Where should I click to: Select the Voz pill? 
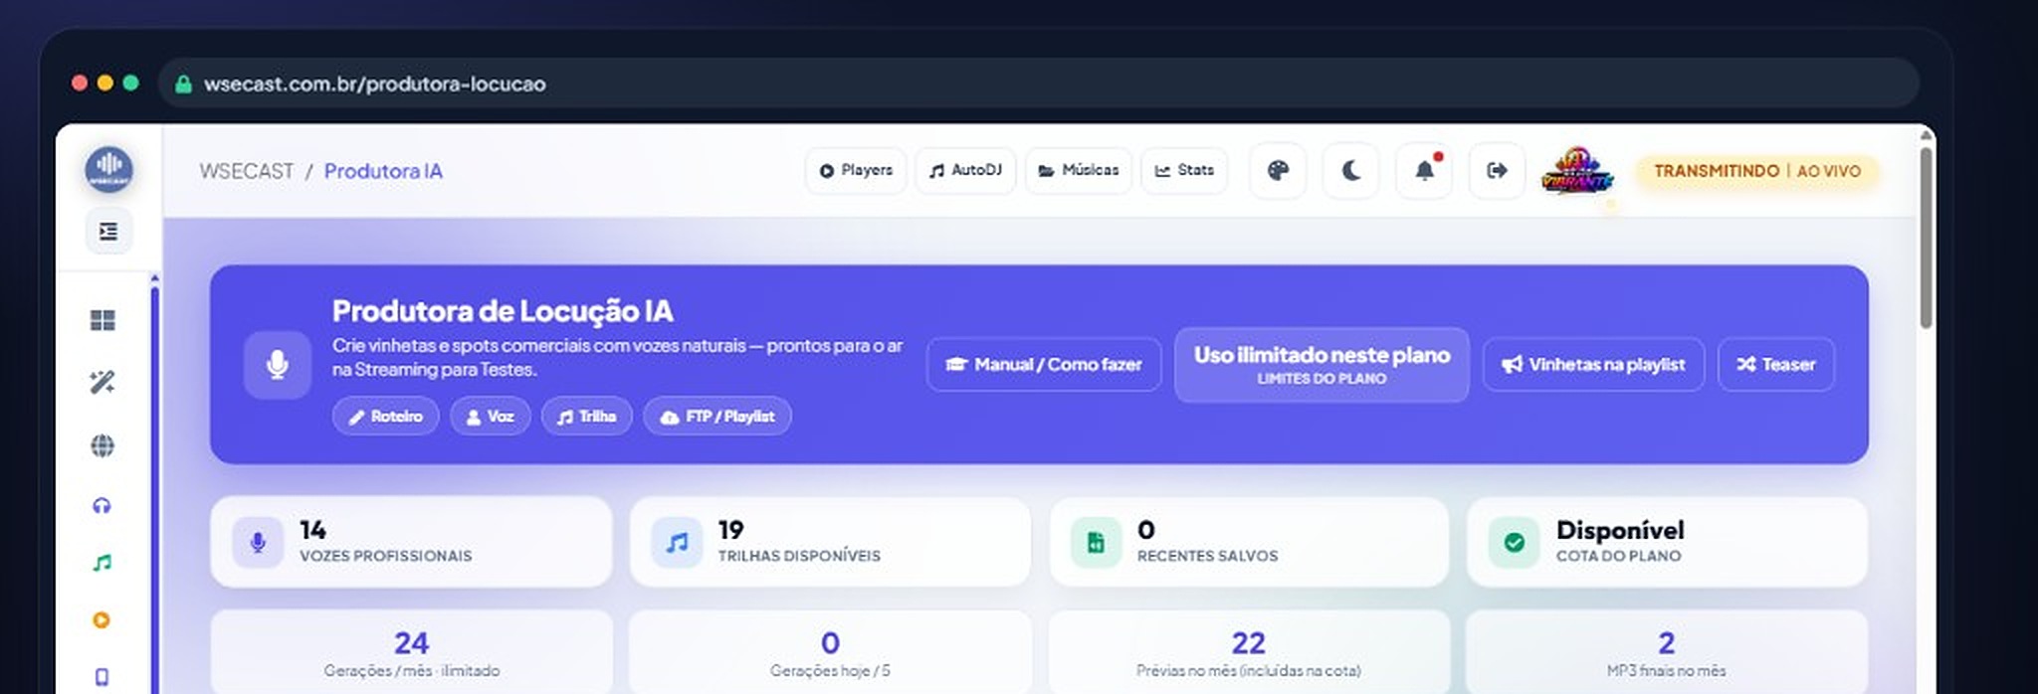(491, 417)
